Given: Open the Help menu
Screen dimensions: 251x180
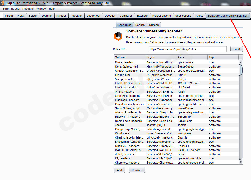Looking at the screenshot, I should (52, 9).
